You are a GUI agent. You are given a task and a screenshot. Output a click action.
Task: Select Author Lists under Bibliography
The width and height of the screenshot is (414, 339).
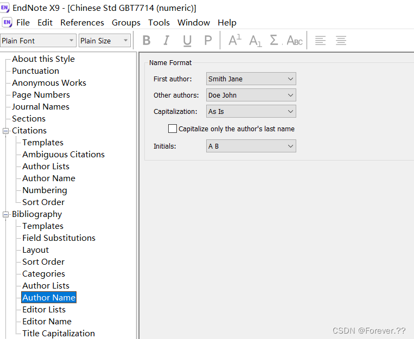[x=46, y=286]
